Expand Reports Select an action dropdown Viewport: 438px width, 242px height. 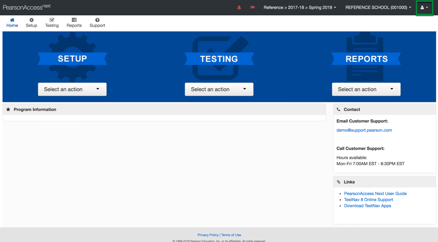(366, 89)
